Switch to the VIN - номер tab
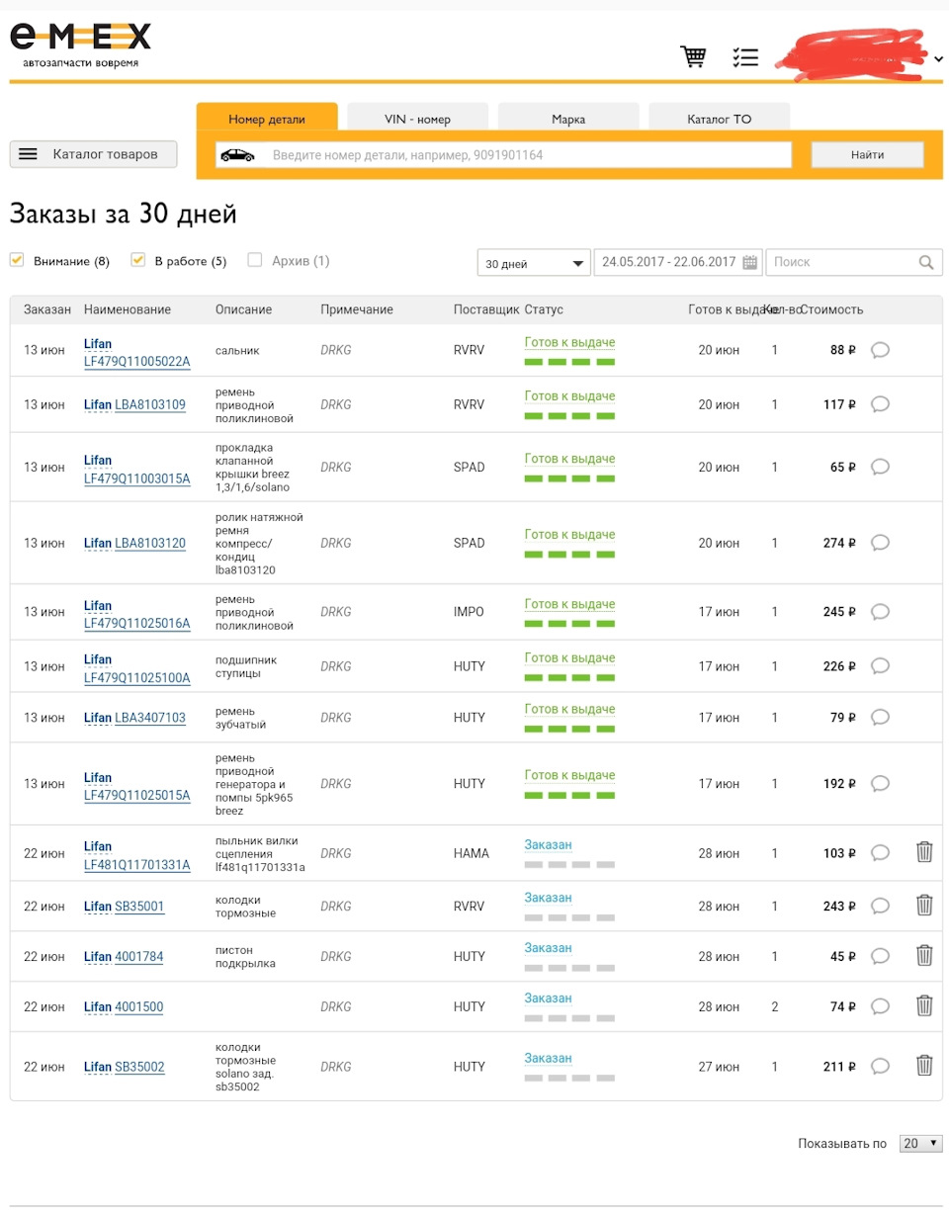 [x=417, y=118]
